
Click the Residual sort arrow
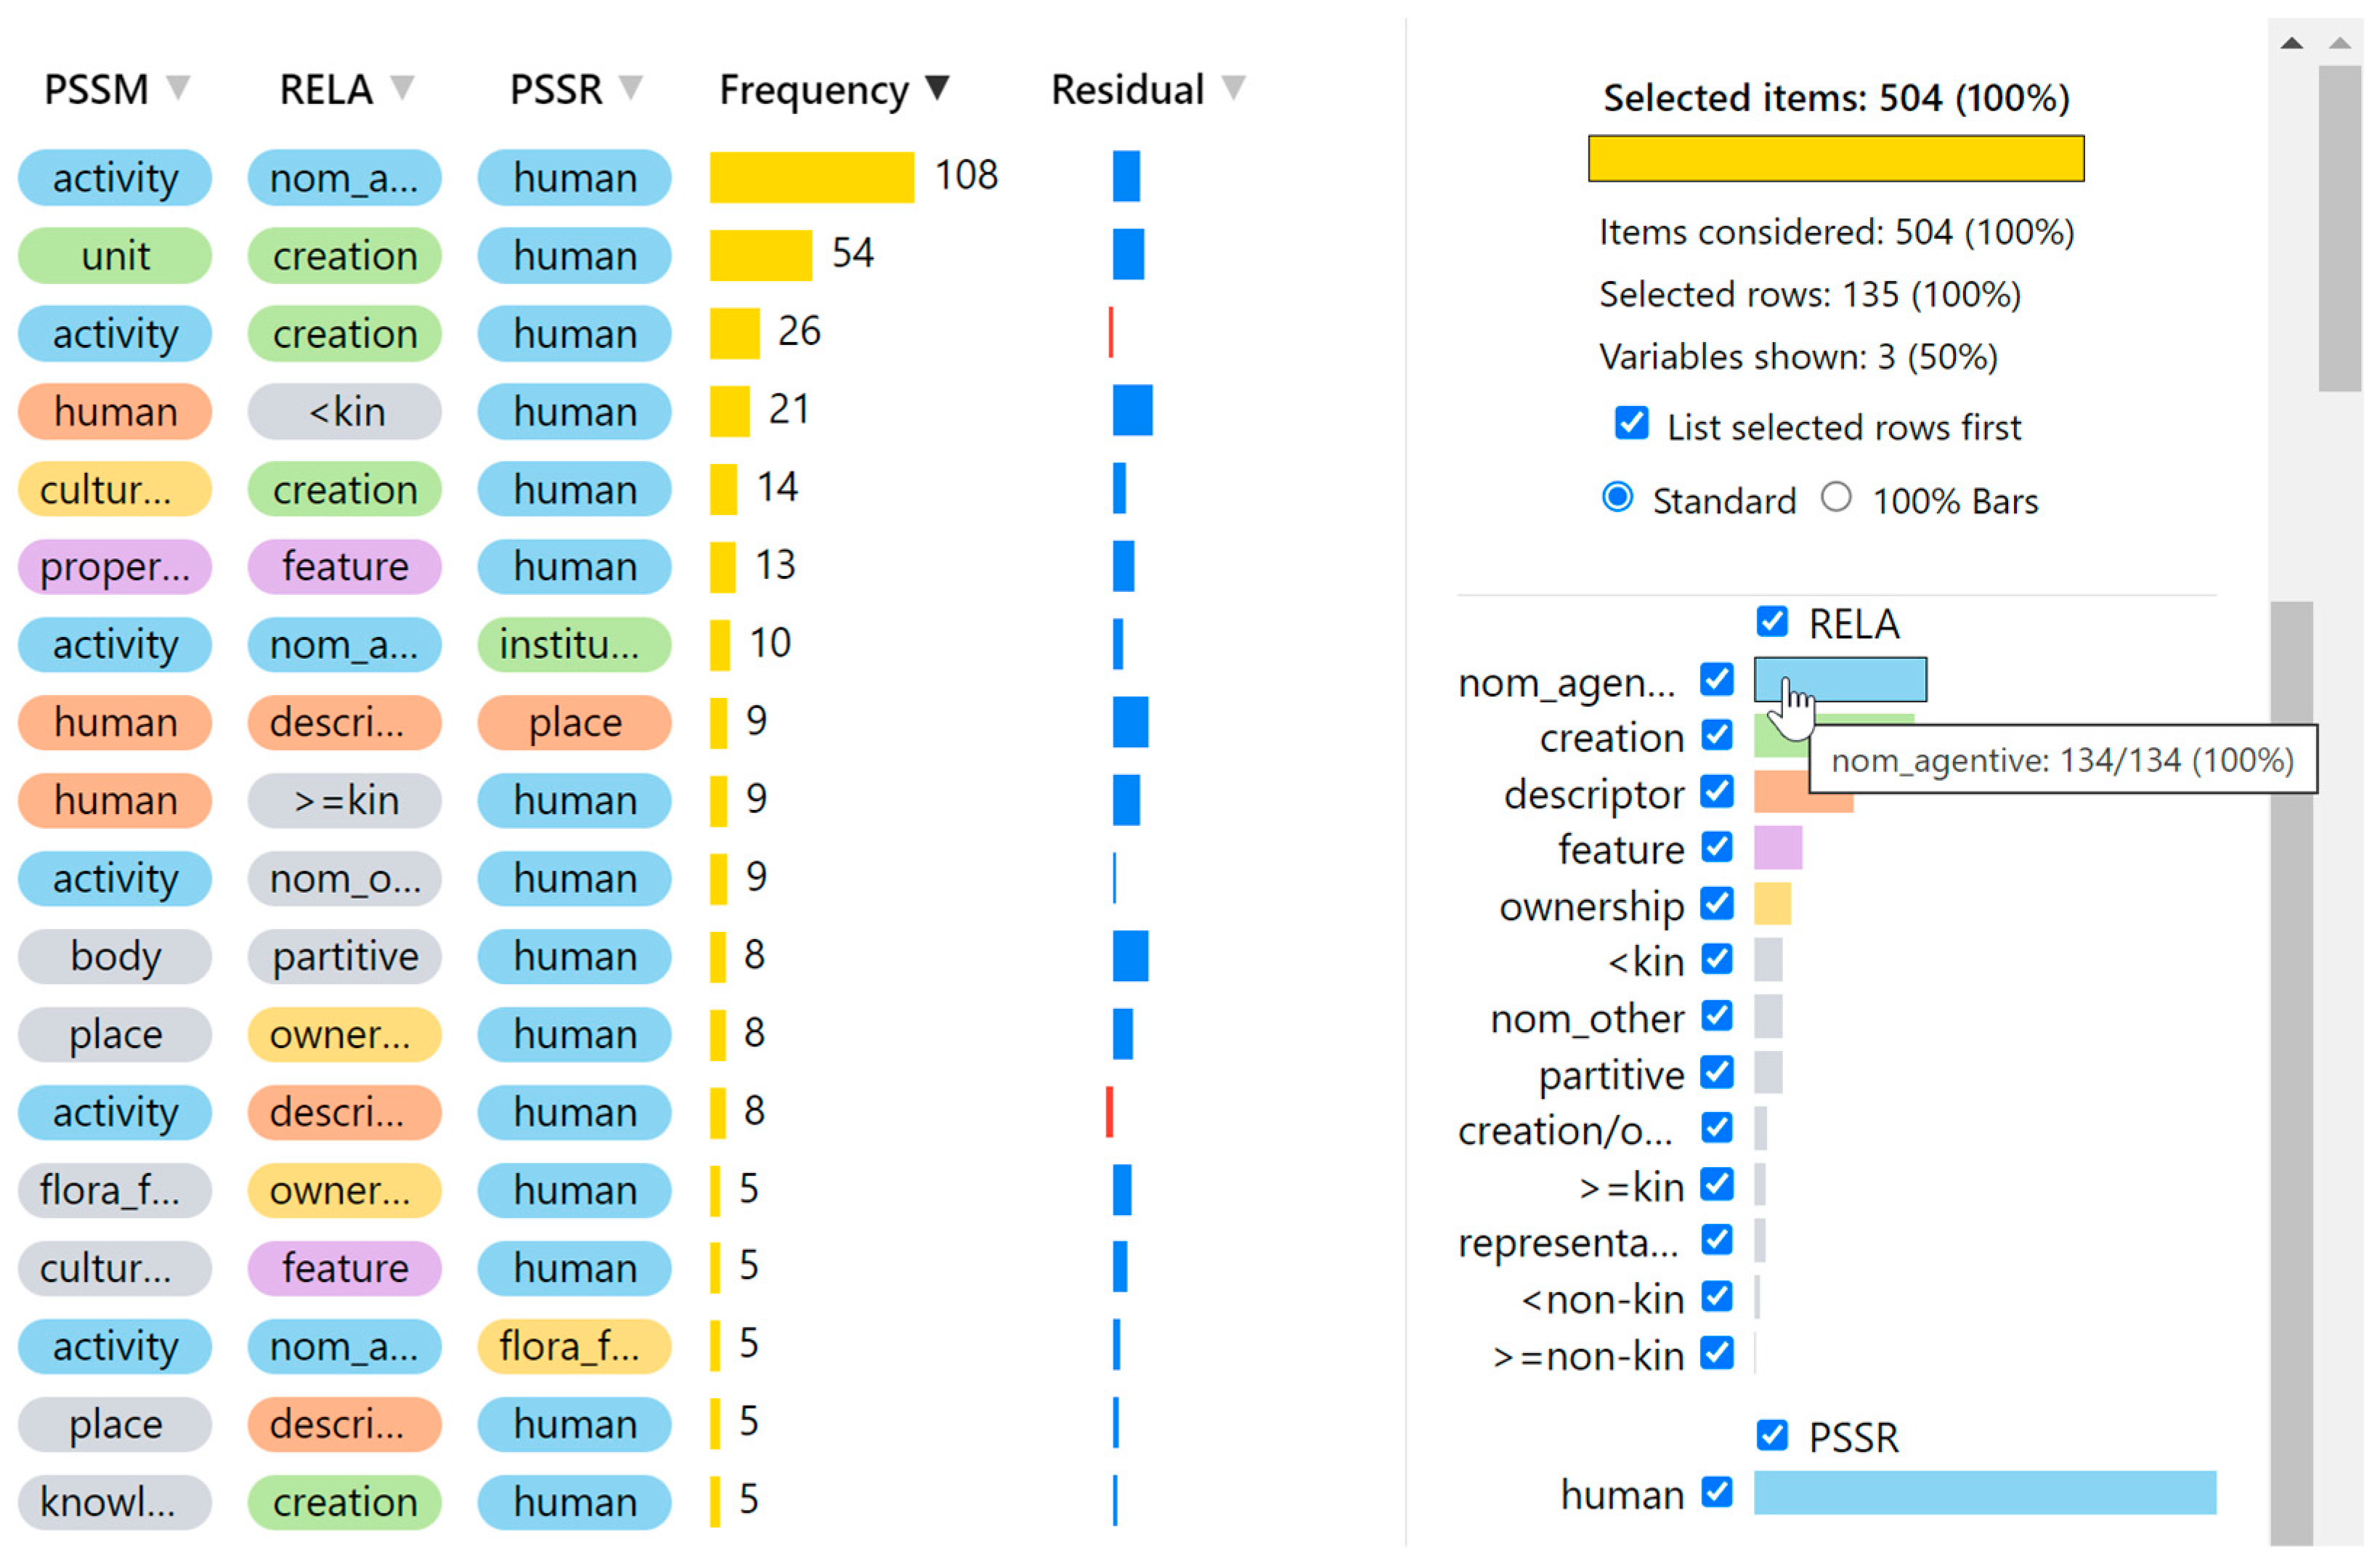point(1234,88)
